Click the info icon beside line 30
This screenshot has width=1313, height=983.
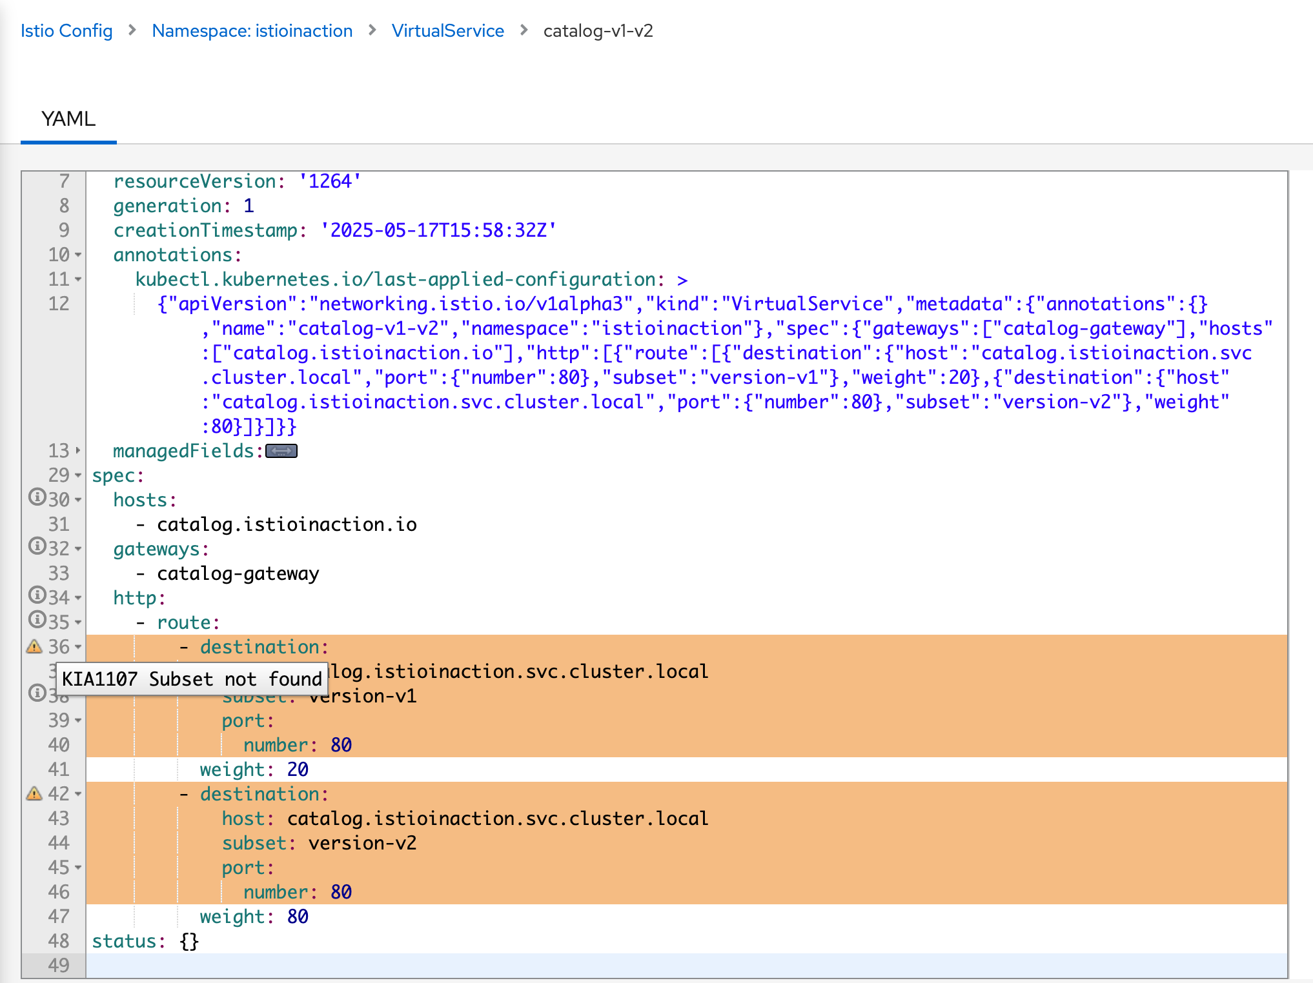tap(37, 497)
